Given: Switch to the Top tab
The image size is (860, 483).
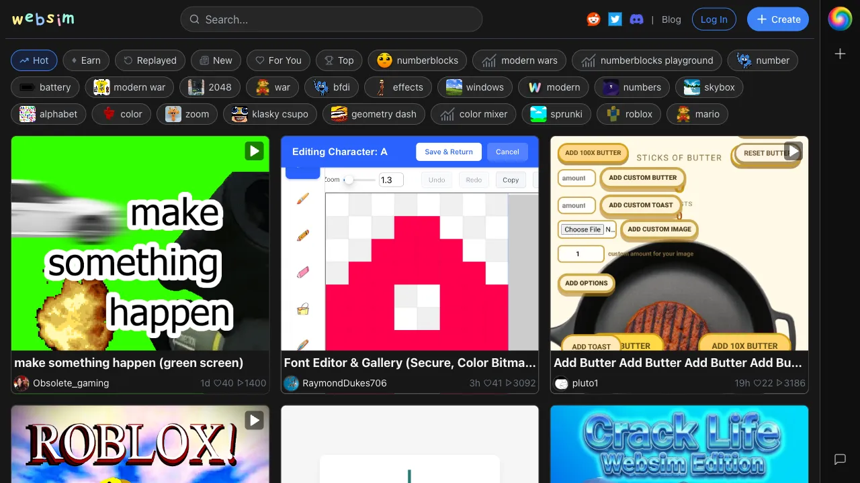Looking at the screenshot, I should click(x=339, y=60).
